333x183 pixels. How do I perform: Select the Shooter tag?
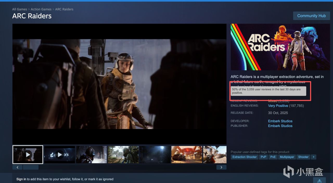(303, 157)
